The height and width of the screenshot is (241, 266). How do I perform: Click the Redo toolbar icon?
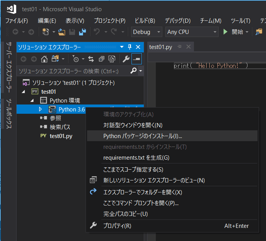click(x=114, y=32)
